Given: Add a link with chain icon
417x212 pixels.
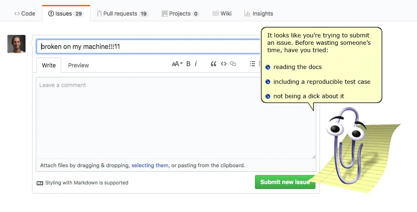Looking at the screenshot, I should (233, 64).
